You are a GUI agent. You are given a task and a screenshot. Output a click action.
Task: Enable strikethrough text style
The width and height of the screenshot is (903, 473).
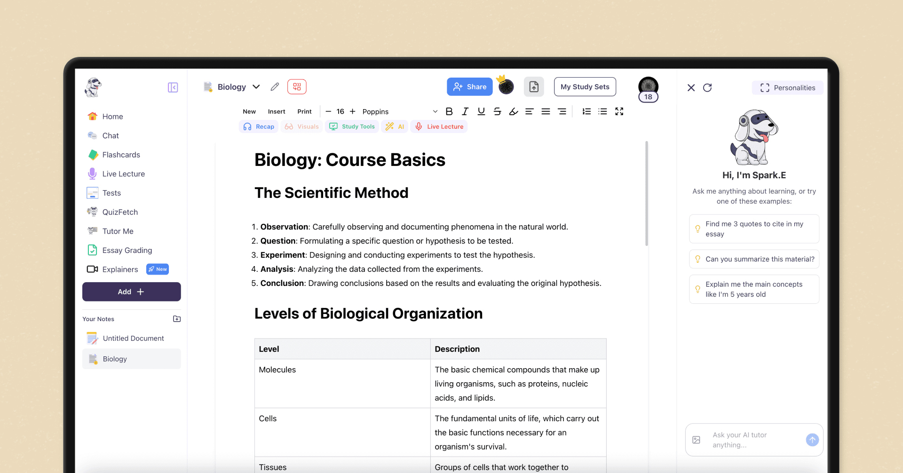pos(497,111)
